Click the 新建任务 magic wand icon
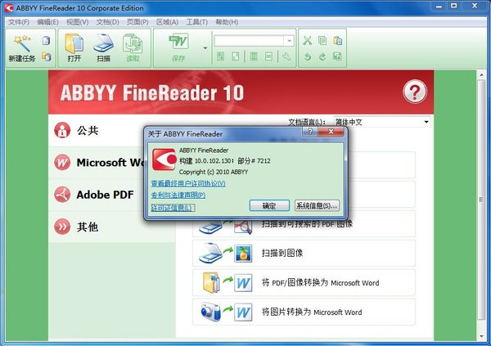This screenshot has height=346, width=491. 22,43
